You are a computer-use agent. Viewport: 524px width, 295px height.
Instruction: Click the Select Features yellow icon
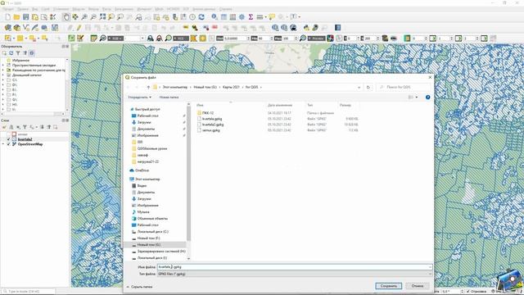coord(7,39)
